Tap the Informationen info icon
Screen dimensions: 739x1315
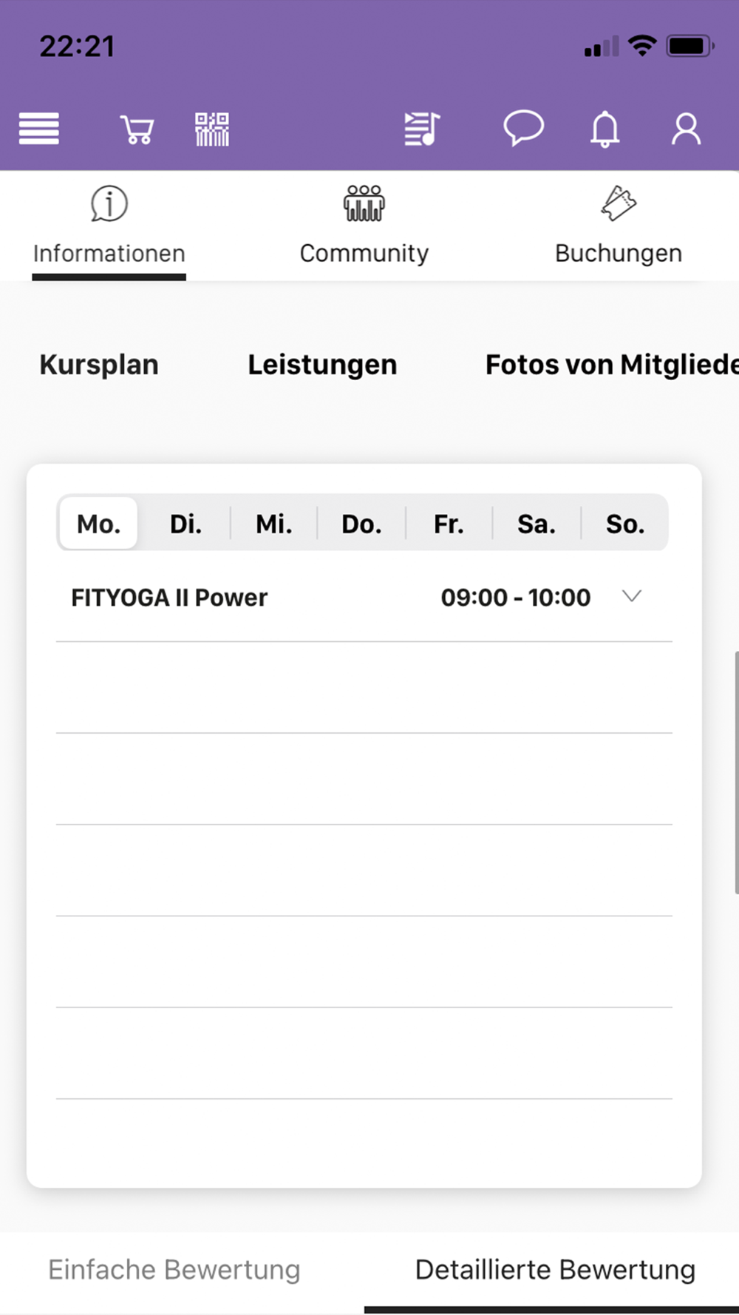coord(109,204)
